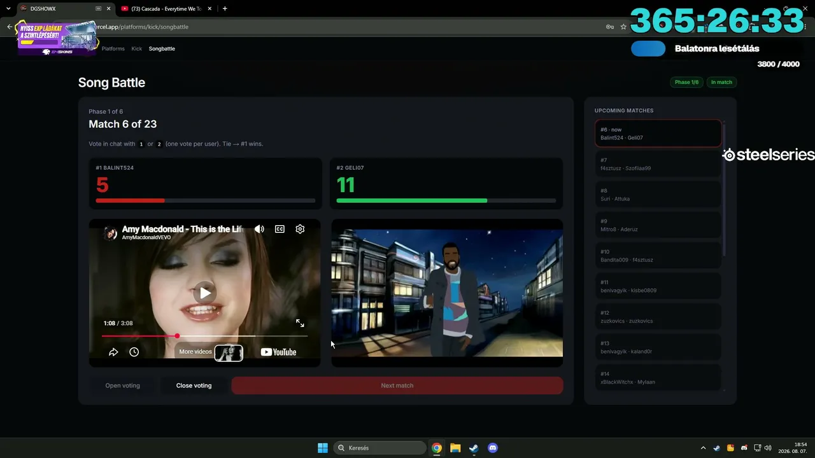This screenshot has width=815, height=458.
Task: Click the #2 GELI07 vote bar
Action: pyautogui.click(x=446, y=200)
